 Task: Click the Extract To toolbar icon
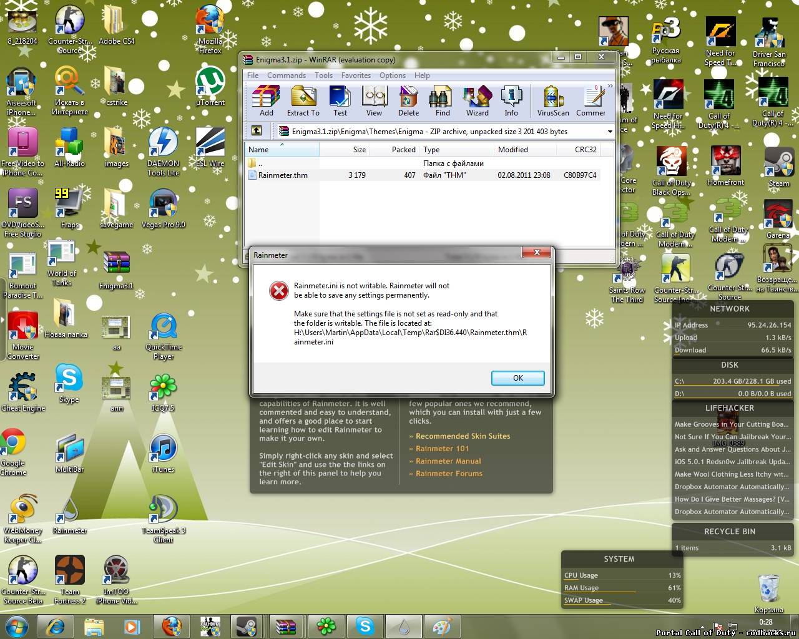[x=303, y=101]
